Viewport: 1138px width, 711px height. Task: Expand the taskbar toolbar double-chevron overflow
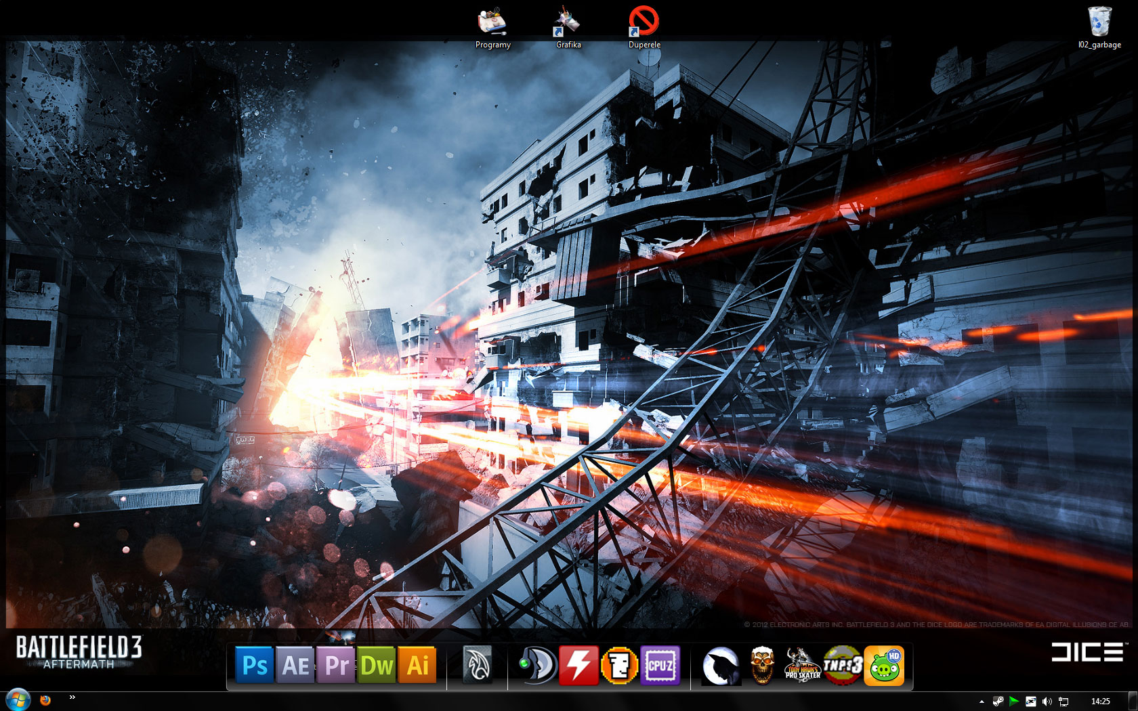point(72,697)
